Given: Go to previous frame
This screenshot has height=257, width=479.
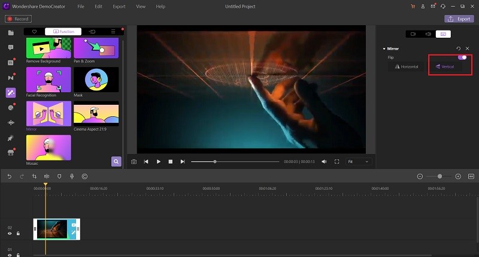Looking at the screenshot, I should 146,162.
